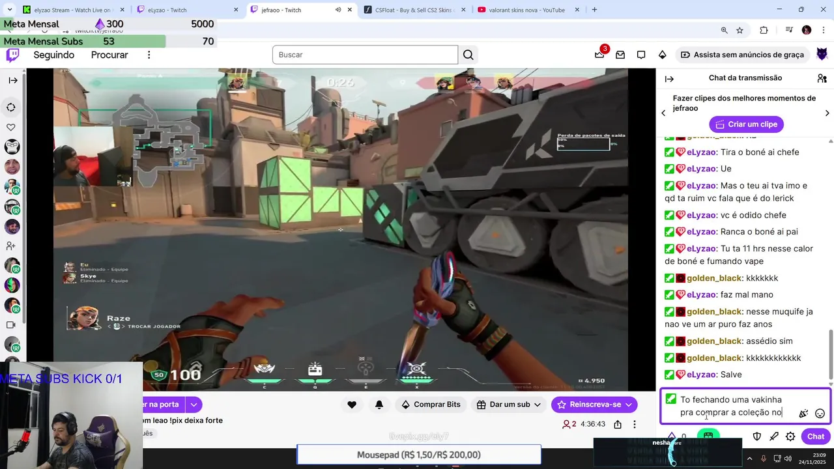Click the shield mode icon below chat
The width and height of the screenshot is (834, 469).
(x=757, y=436)
